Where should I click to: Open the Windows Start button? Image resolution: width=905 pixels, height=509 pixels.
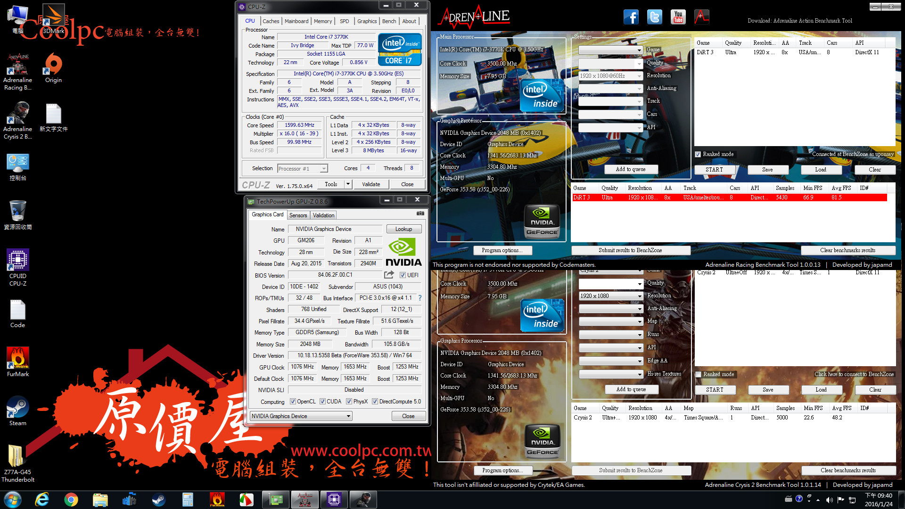[x=13, y=500]
